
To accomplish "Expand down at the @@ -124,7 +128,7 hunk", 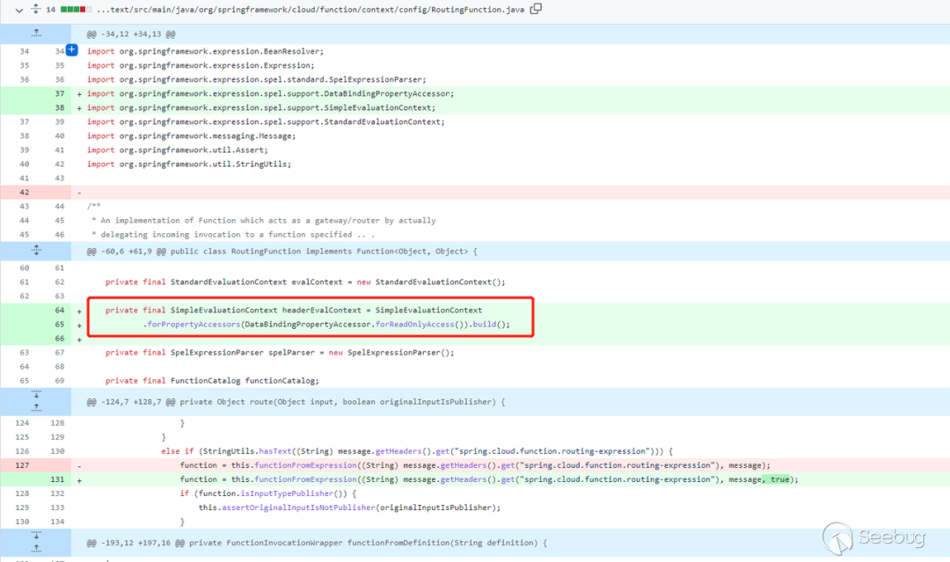I will 36,395.
